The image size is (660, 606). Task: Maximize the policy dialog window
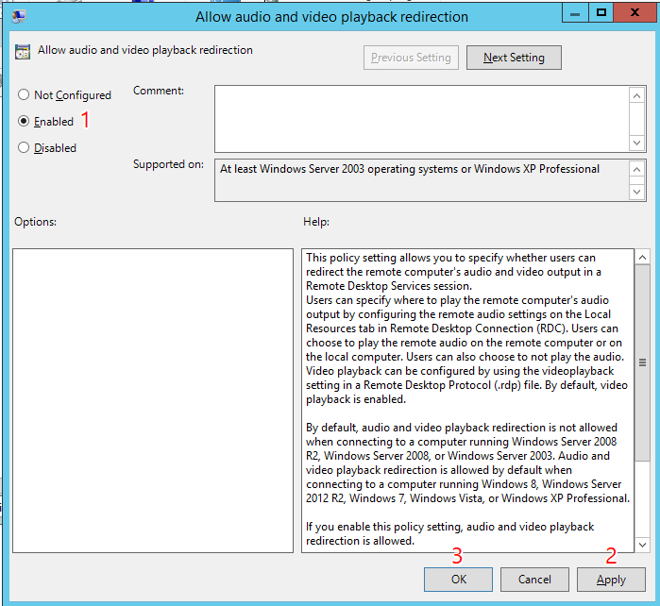[x=601, y=13]
